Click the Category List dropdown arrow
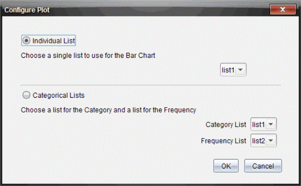Viewport: 301px width, 186px height. coord(271,124)
